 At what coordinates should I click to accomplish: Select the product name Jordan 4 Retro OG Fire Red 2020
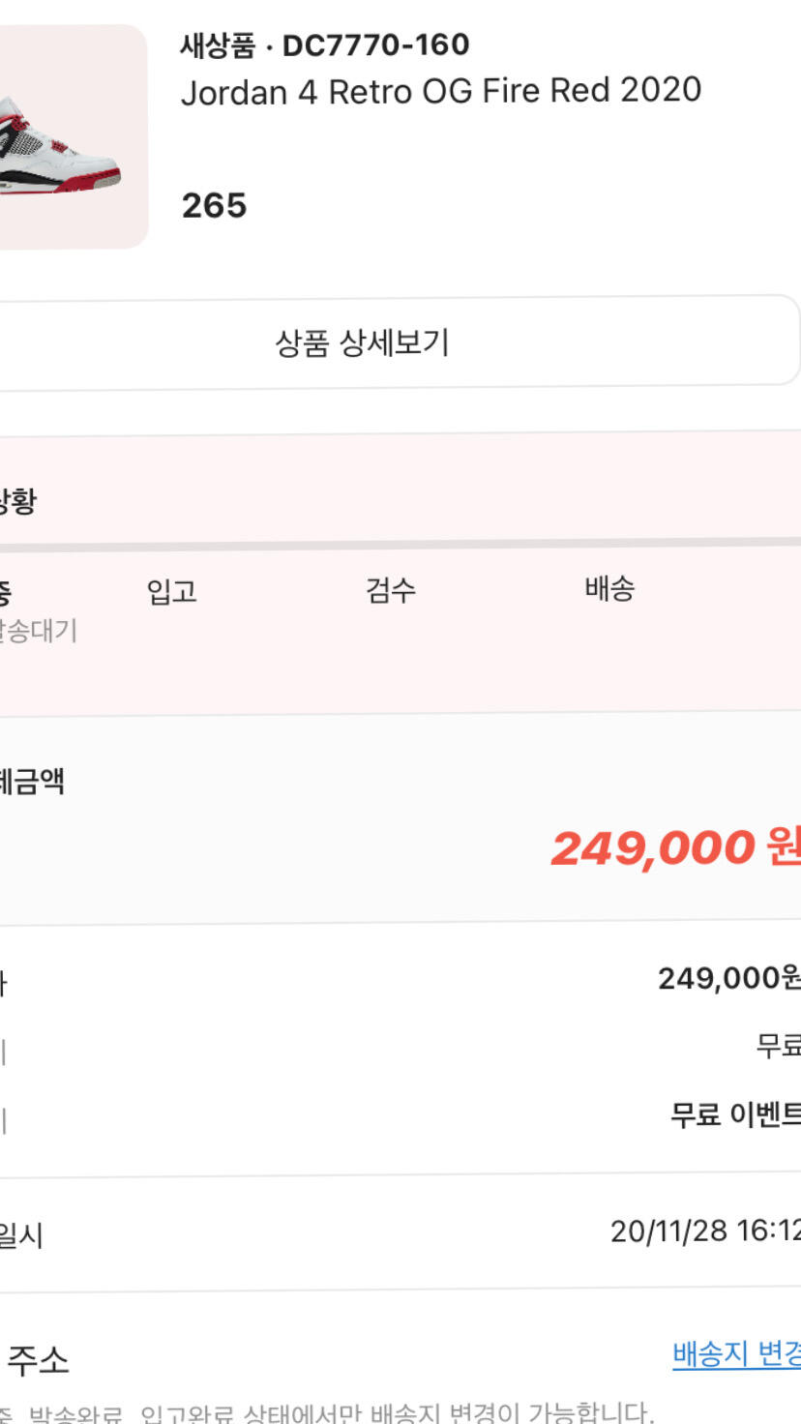441,91
